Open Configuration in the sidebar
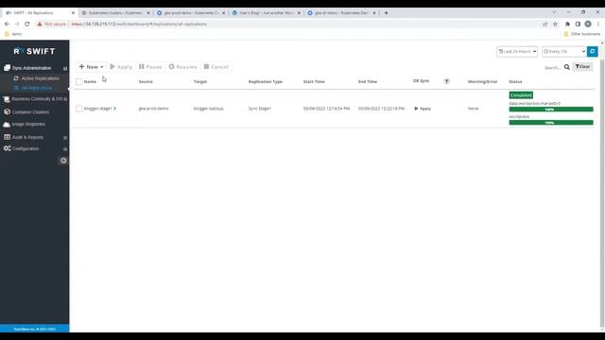This screenshot has height=340, width=605. point(26,148)
